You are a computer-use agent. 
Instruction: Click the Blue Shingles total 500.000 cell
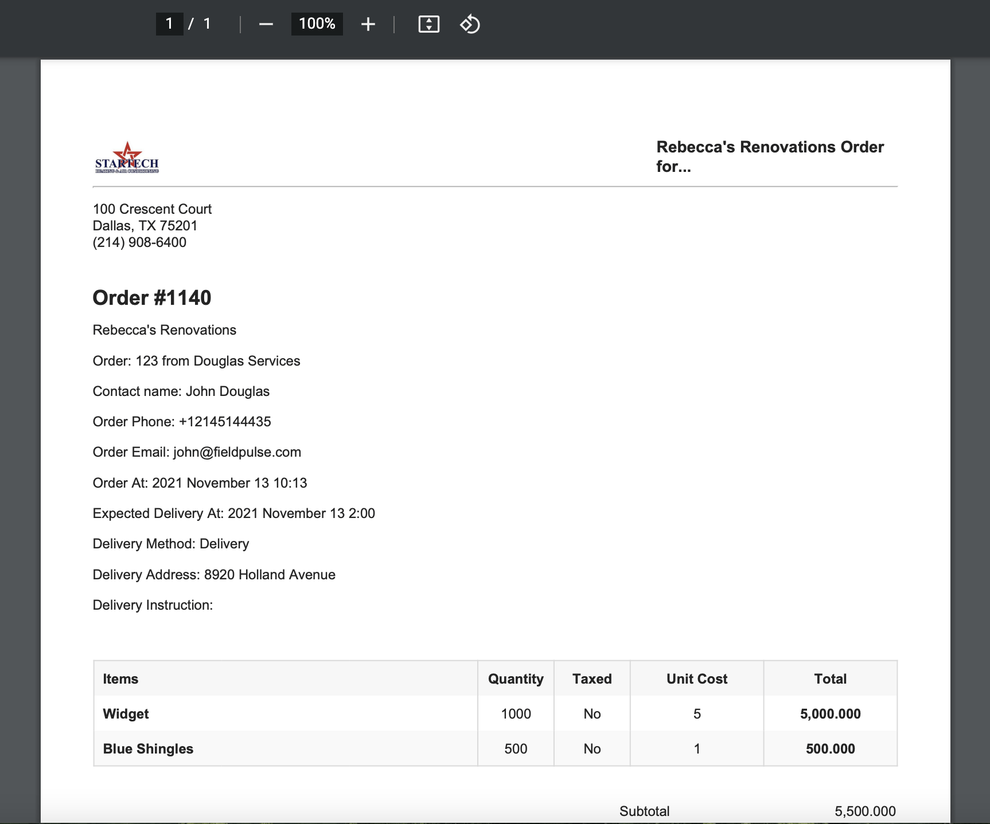point(831,749)
